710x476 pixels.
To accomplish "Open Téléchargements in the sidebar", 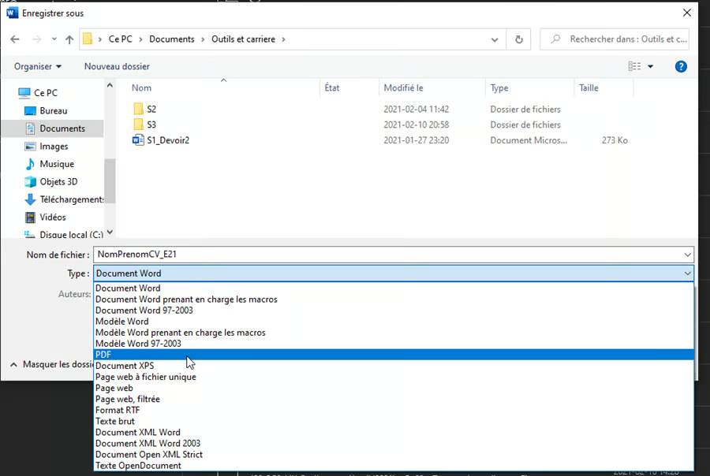I will 71,199.
